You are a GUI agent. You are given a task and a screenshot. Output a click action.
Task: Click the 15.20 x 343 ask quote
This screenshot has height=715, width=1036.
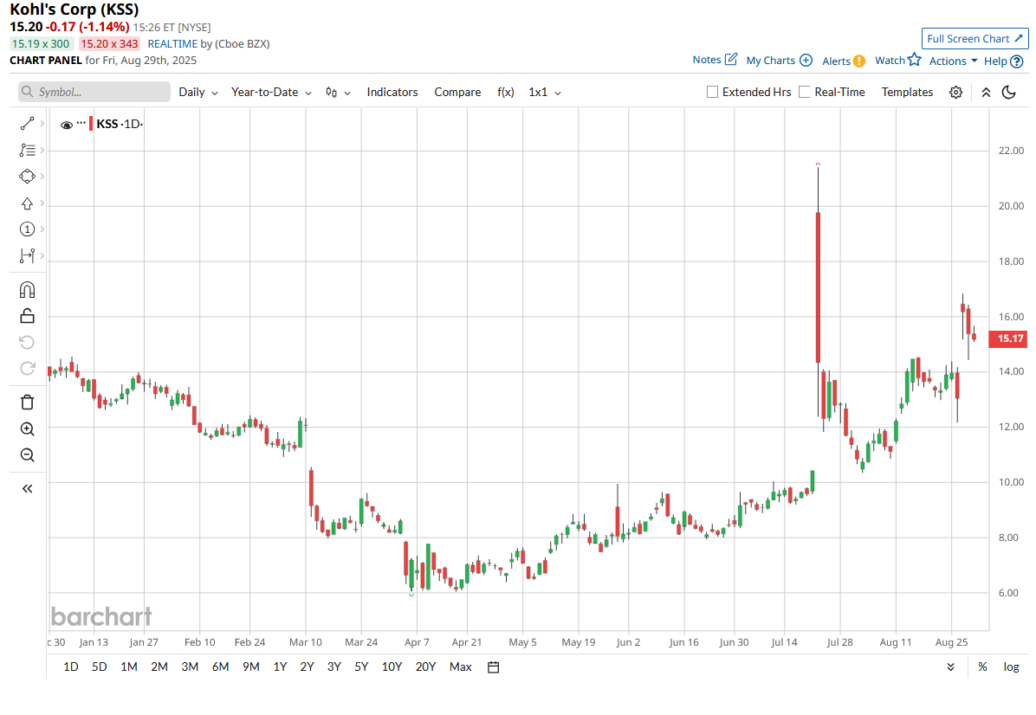click(x=110, y=43)
